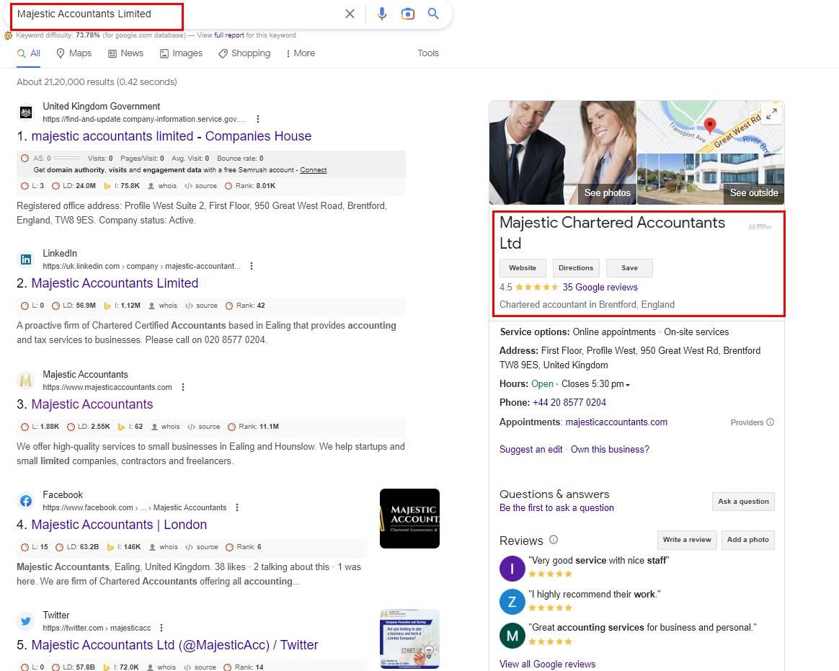Open the Twitter result thumbnail image
839x671 pixels.
(x=409, y=639)
